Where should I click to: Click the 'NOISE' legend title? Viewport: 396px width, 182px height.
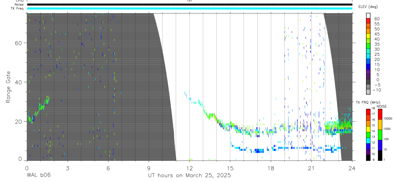381,107
